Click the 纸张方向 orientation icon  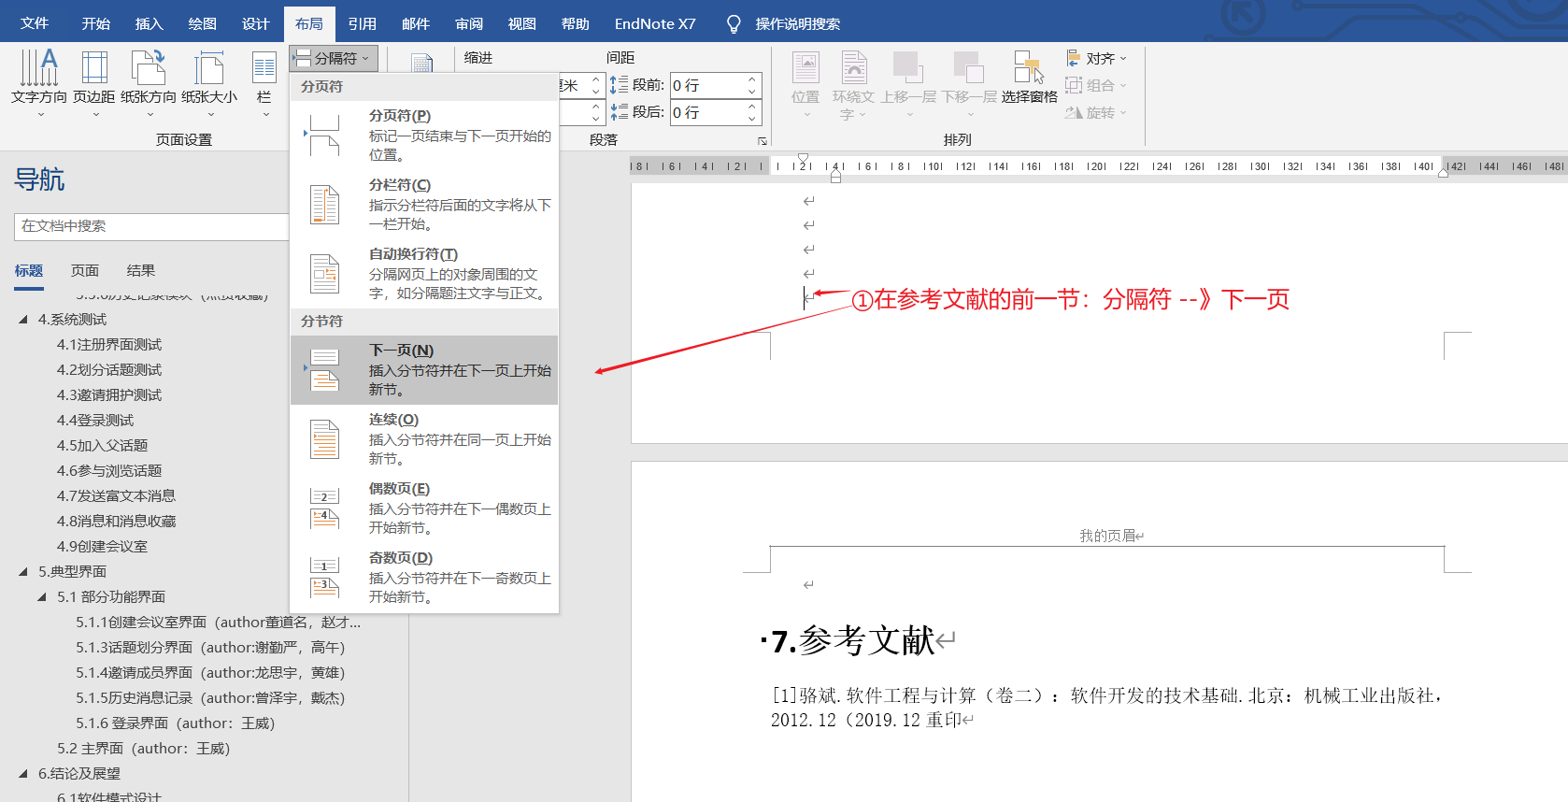pyautogui.click(x=148, y=67)
